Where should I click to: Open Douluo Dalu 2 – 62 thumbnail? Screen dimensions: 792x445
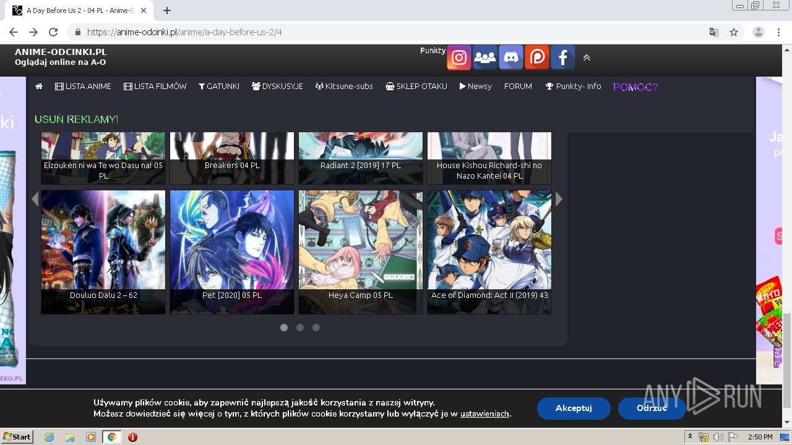(103, 252)
